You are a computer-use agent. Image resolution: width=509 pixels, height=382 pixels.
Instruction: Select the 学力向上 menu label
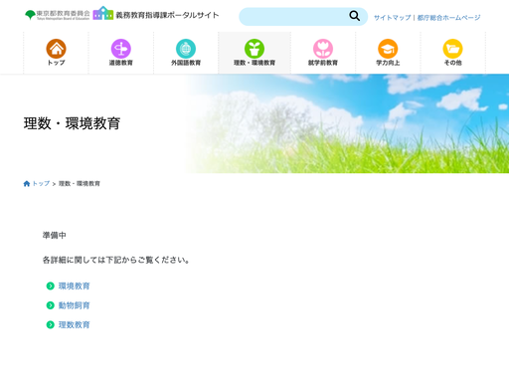pyautogui.click(x=388, y=63)
